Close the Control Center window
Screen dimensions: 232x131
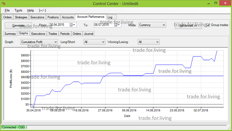coord(225,3)
